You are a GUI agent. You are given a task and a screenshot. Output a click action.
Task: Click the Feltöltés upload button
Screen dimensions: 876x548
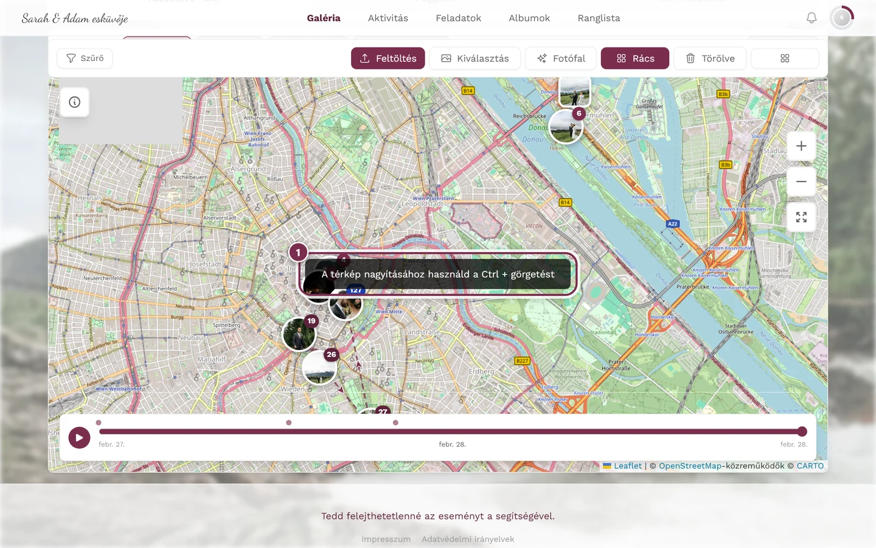(388, 58)
